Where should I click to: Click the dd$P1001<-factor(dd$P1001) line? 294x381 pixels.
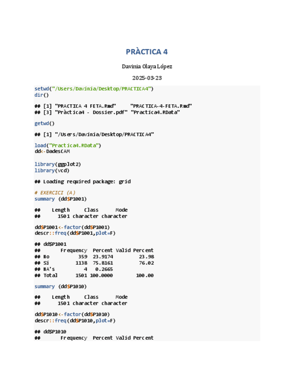[72, 227]
